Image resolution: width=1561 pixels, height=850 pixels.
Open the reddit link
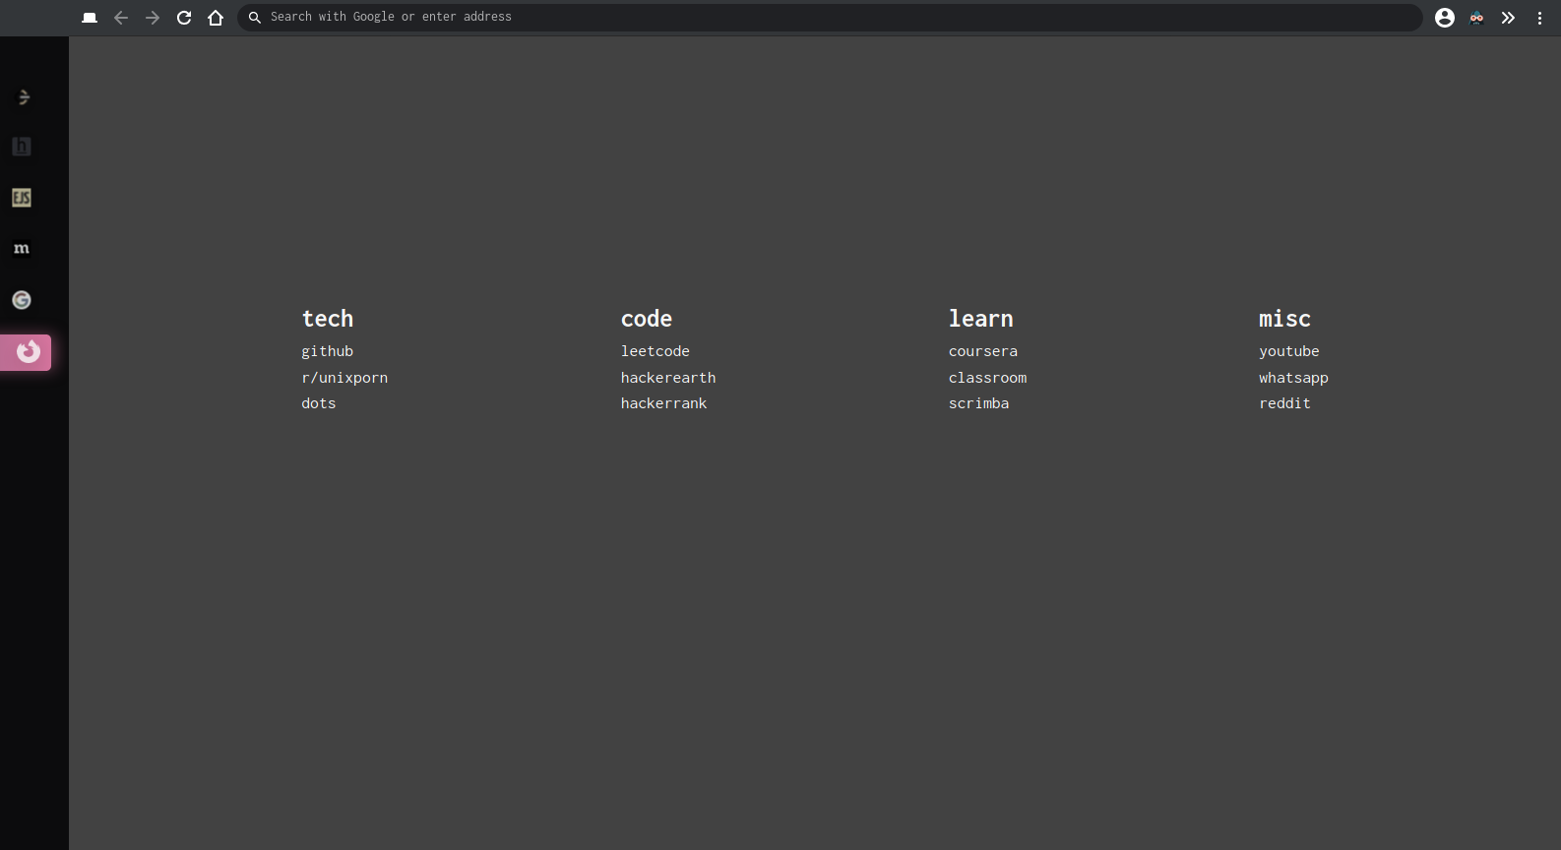tap(1285, 403)
